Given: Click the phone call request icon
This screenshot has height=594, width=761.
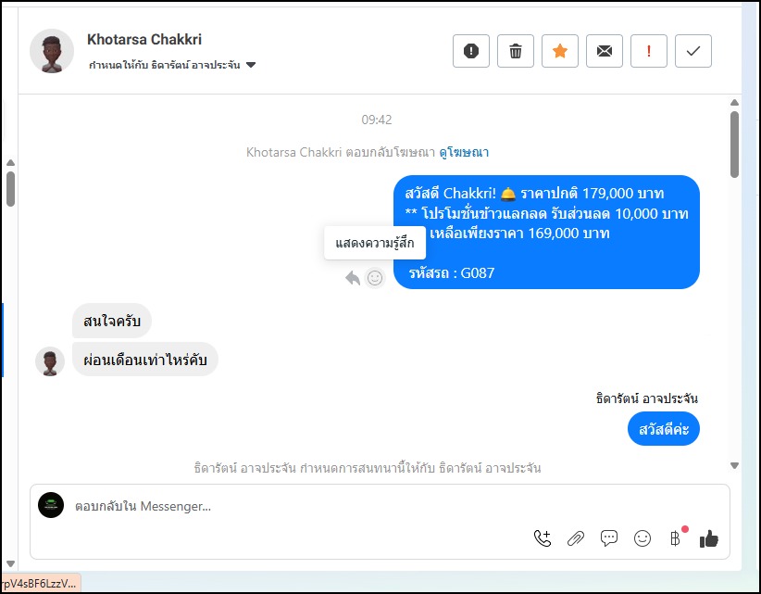Looking at the screenshot, I should pos(543,538).
